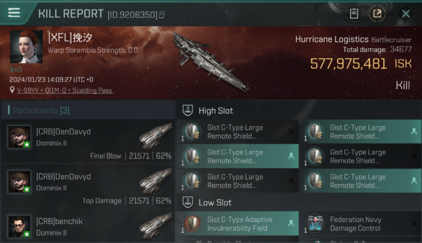View the victim pilot portrait
The image size is (422, 243).
[26, 47]
